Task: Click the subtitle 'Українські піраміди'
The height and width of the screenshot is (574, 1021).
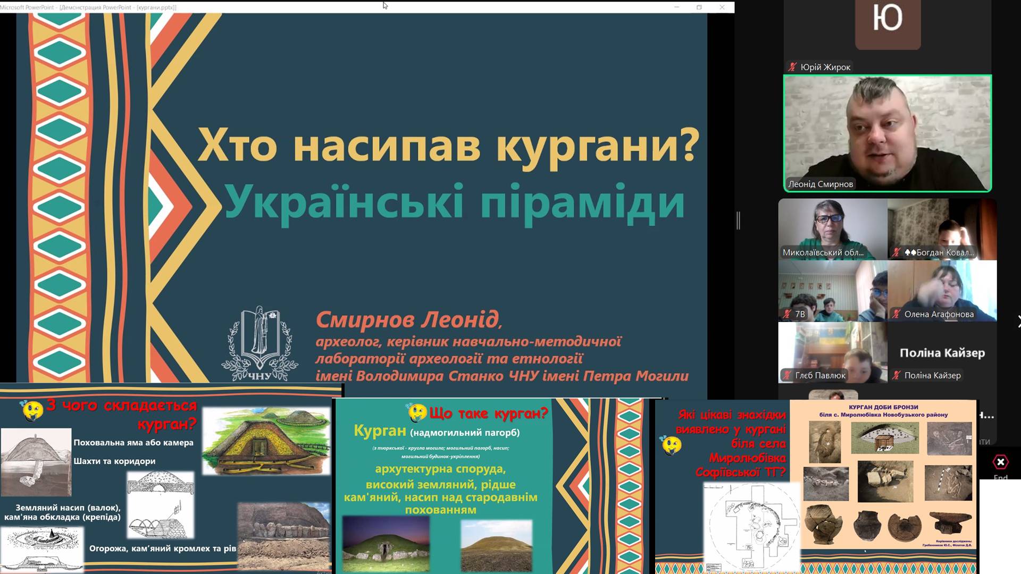Action: point(455,204)
